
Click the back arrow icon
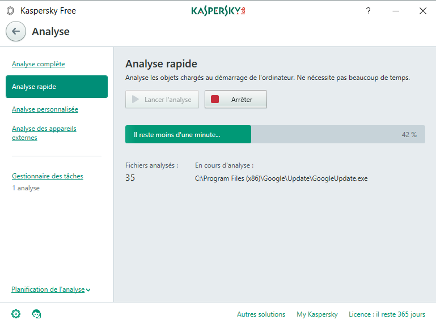coord(16,31)
